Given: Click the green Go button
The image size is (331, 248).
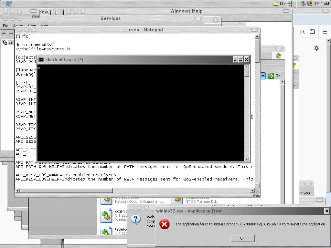Looking at the screenshot, I should pos(274,76).
